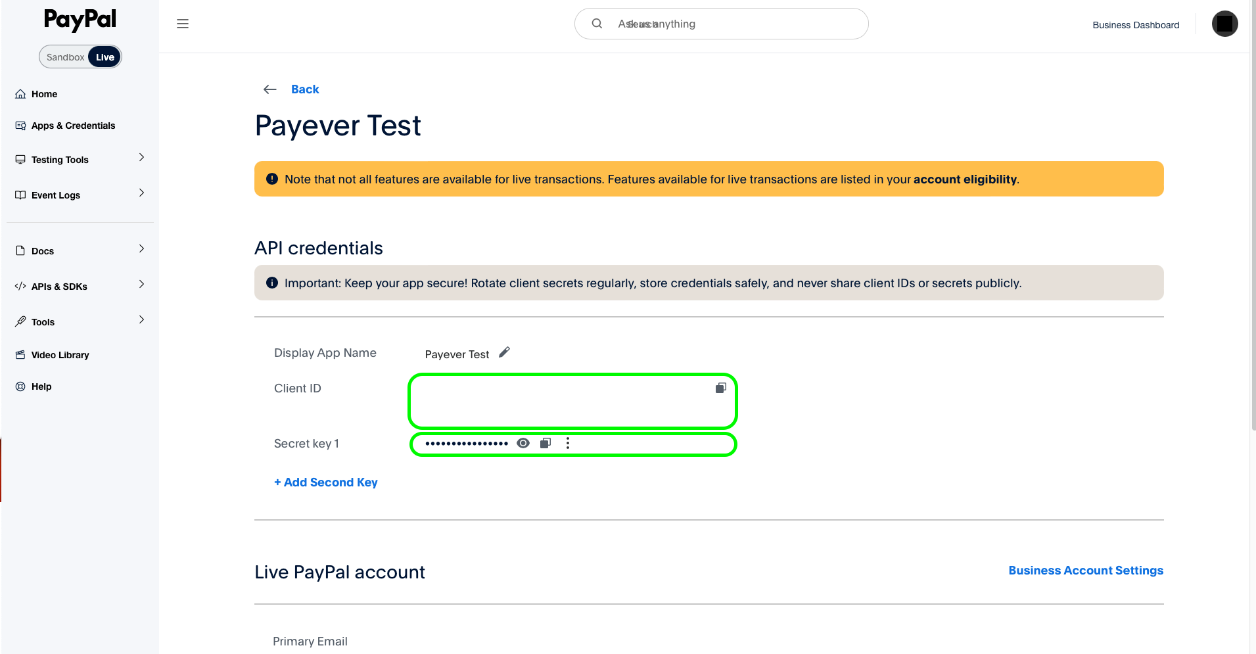Switch to Sandbox mode
The height and width of the screenshot is (654, 1256).
coord(65,57)
